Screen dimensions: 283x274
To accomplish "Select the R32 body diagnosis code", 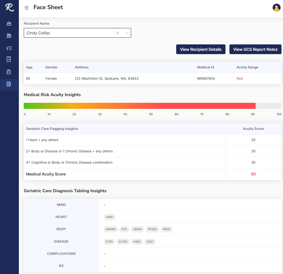I will point(124,229).
